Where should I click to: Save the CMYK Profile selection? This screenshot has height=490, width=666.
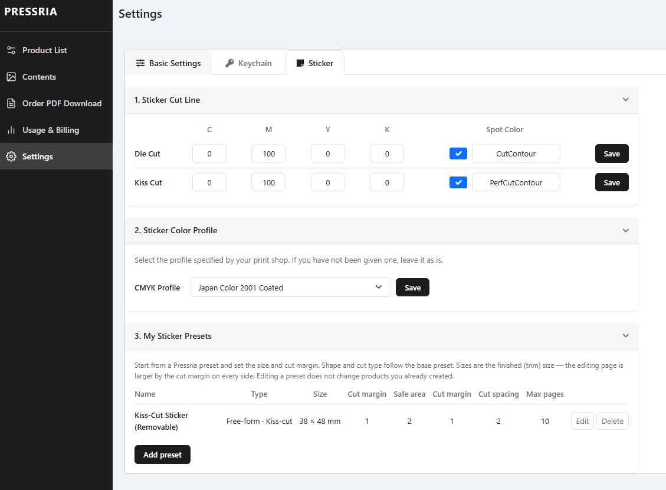[x=412, y=288]
